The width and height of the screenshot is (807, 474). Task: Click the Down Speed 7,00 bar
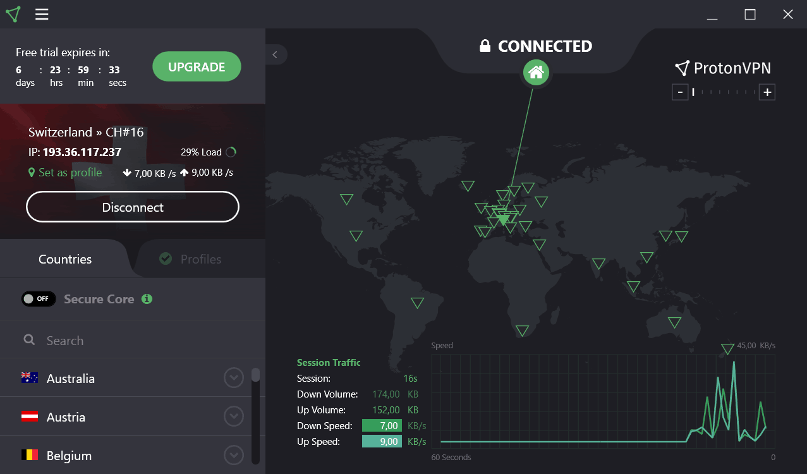(382, 425)
